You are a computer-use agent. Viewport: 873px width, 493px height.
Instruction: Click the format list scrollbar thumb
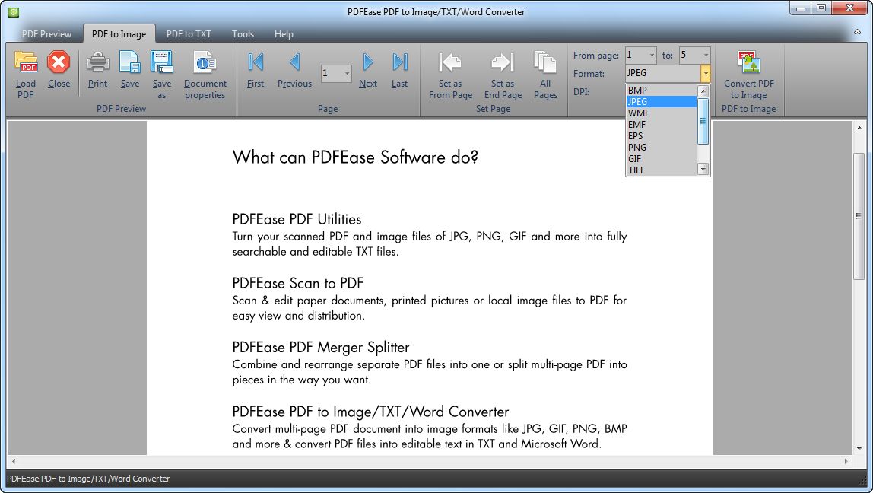pos(703,121)
